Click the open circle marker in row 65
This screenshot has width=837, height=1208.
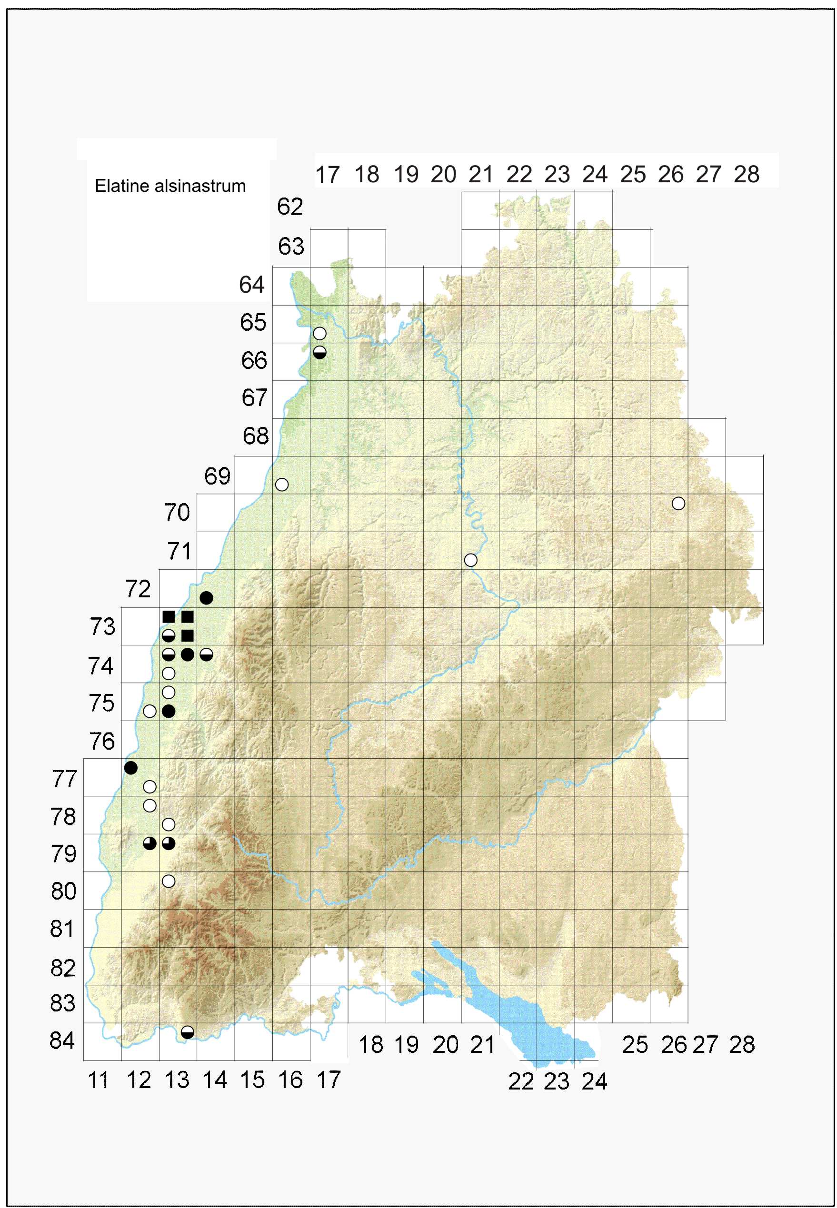[x=319, y=334]
